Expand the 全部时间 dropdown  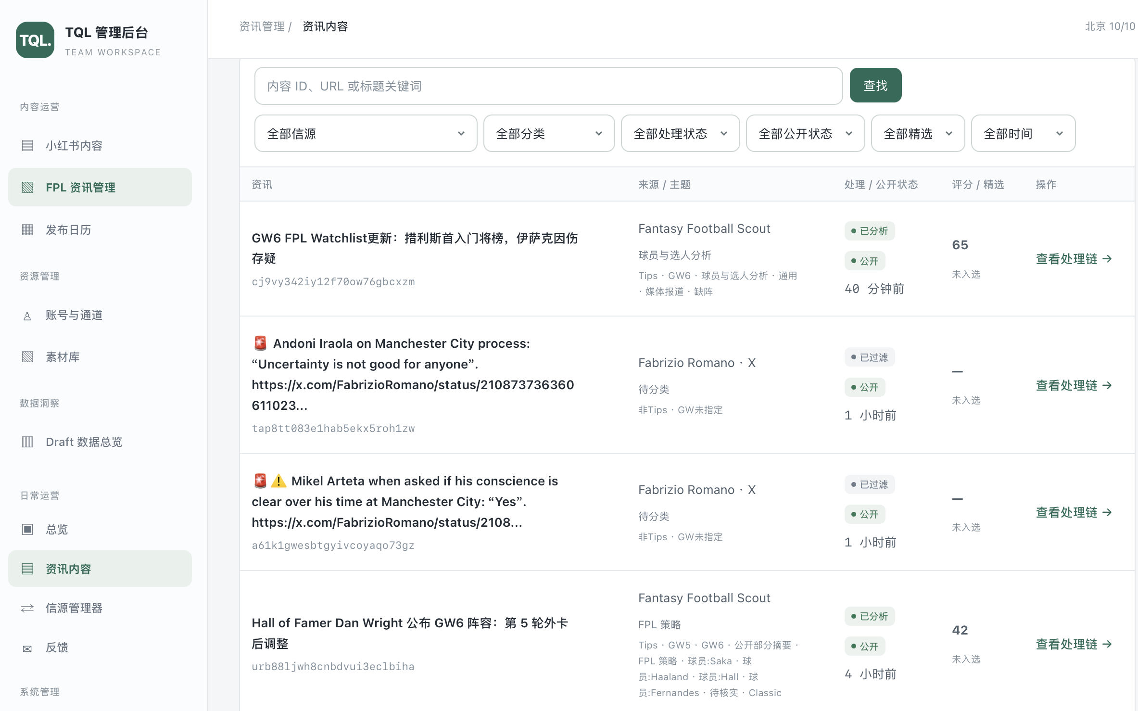click(x=1023, y=133)
